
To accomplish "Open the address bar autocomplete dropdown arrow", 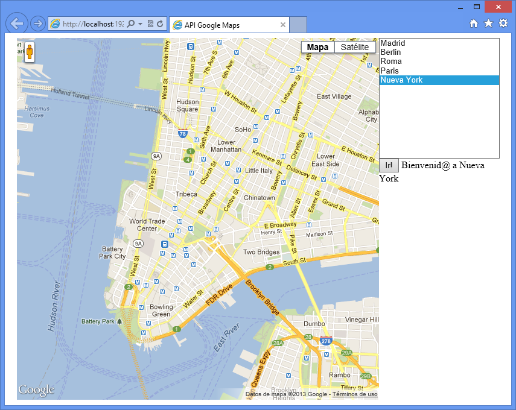I will tap(141, 24).
